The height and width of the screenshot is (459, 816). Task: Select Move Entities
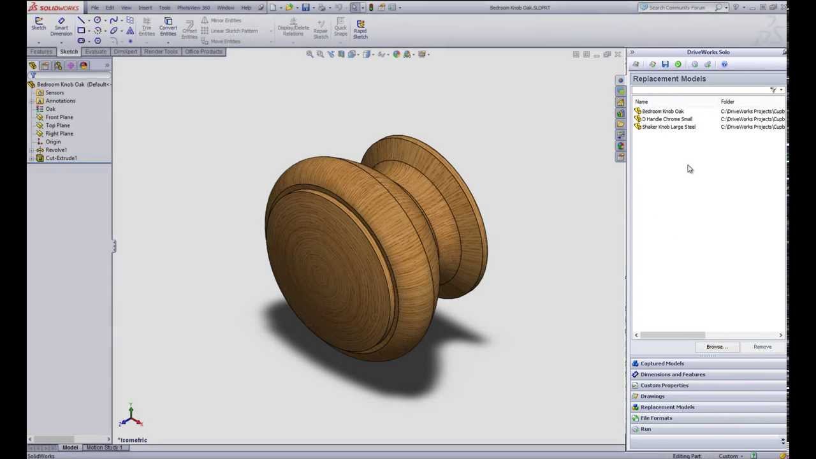(220, 41)
